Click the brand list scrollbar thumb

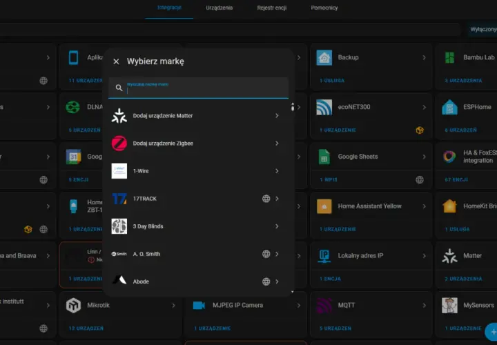tap(292, 107)
